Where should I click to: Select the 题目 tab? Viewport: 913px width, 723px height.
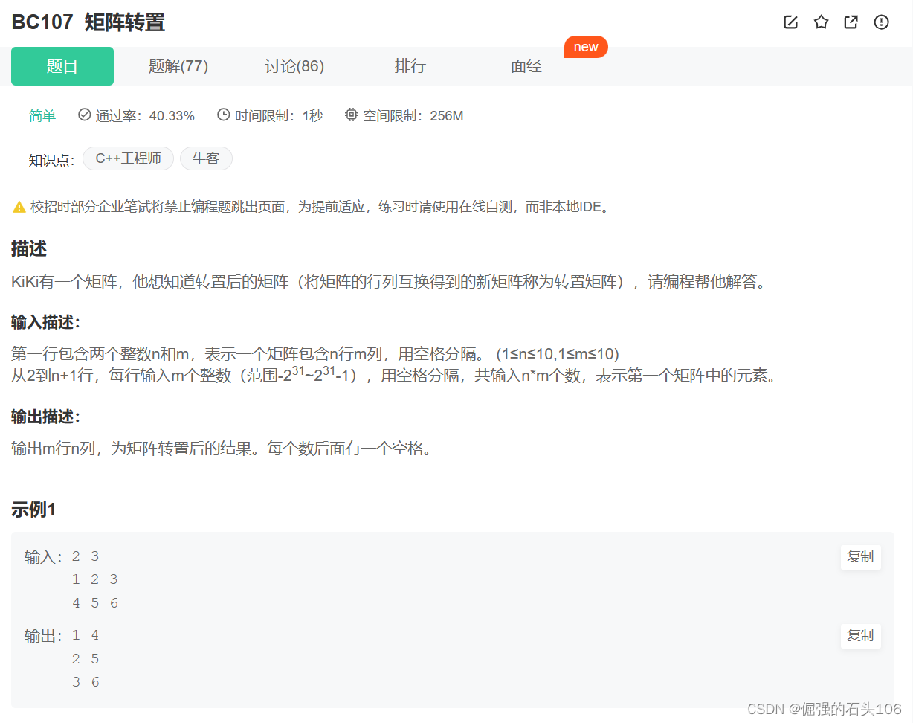[x=62, y=66]
